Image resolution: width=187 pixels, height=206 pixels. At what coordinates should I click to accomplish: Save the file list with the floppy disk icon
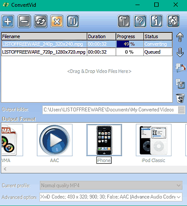(x=180, y=83)
